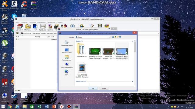Sort by the Размер column header

(37, 37)
